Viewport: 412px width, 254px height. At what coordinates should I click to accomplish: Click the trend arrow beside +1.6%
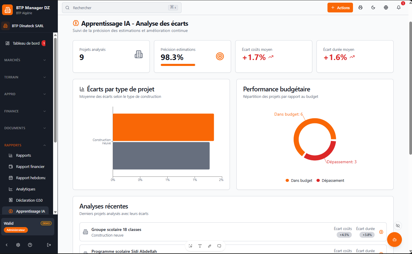coord(352,57)
